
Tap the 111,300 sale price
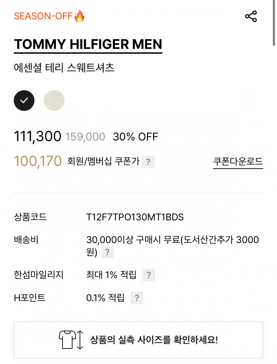click(x=37, y=136)
